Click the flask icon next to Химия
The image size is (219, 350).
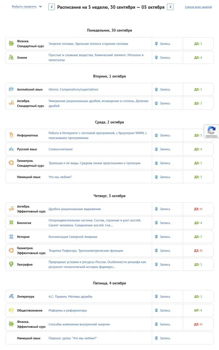[11, 57]
